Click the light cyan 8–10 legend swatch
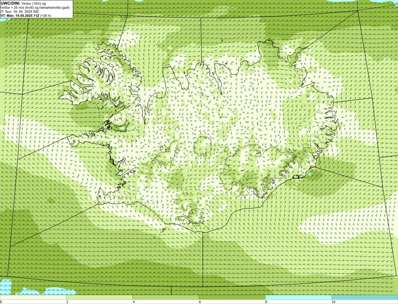Image resolution: width=398 pixels, height=304 pixels. 298,297
